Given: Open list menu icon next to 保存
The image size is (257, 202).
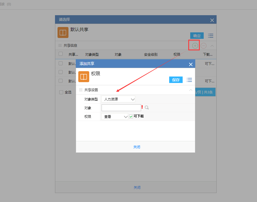Looking at the screenshot, I should click(189, 80).
